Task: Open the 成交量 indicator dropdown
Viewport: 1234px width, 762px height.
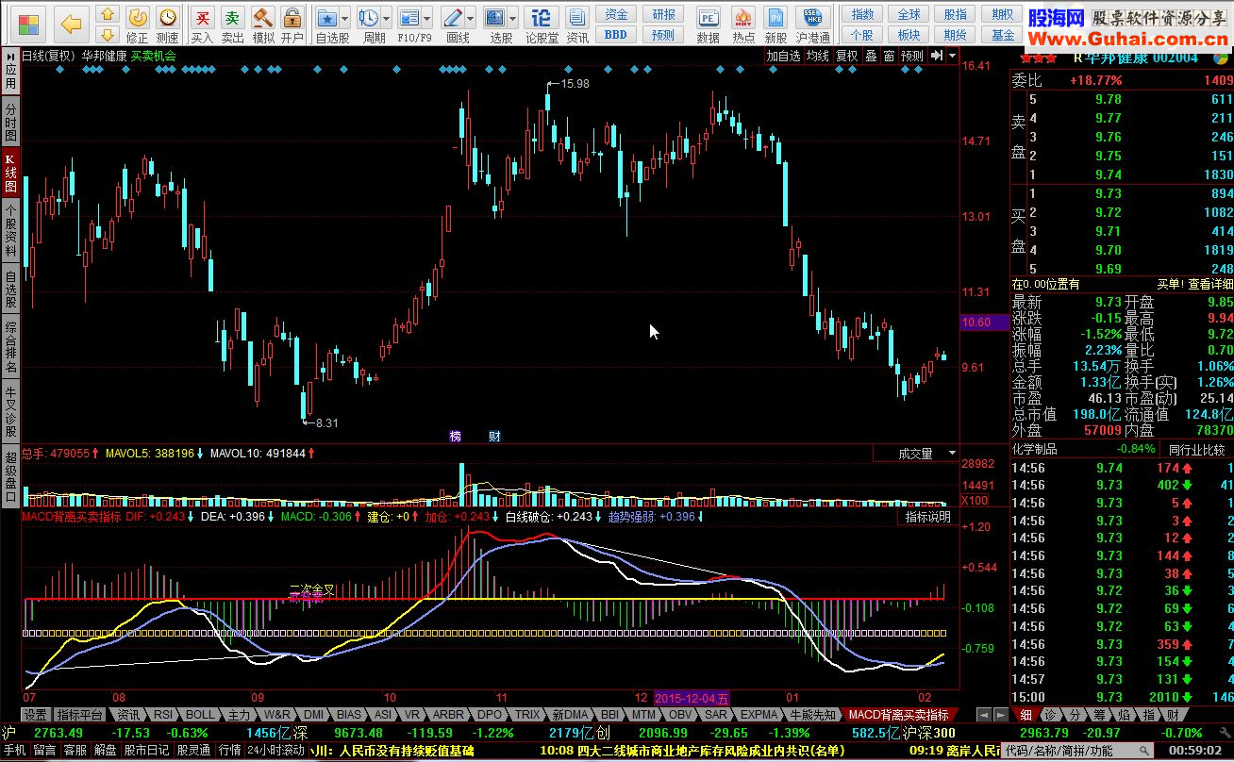Action: click(952, 454)
